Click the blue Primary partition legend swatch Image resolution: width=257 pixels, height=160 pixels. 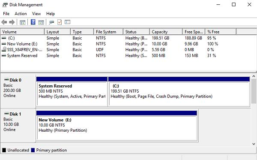tap(33, 150)
